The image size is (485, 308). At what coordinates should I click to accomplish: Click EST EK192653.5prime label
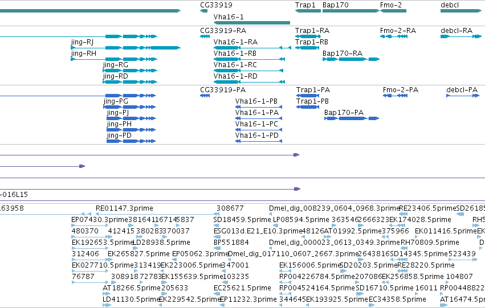pyautogui.click(x=103, y=243)
